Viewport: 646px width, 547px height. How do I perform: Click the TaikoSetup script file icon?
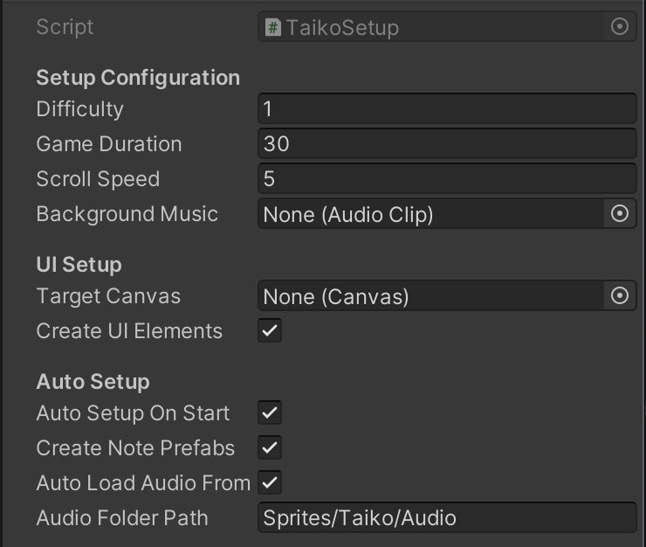pos(272,28)
